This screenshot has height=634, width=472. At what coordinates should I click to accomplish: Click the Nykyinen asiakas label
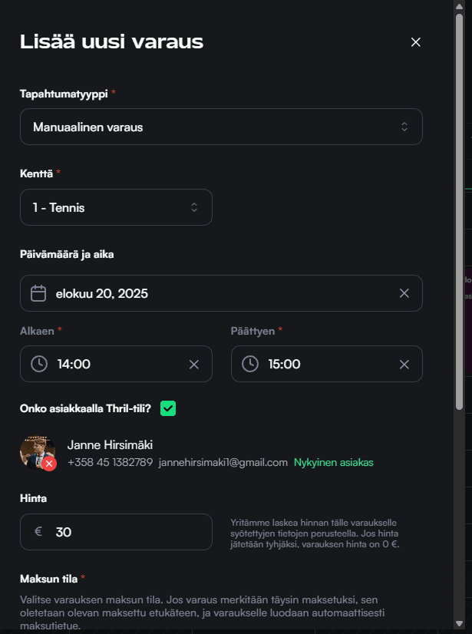click(x=333, y=463)
